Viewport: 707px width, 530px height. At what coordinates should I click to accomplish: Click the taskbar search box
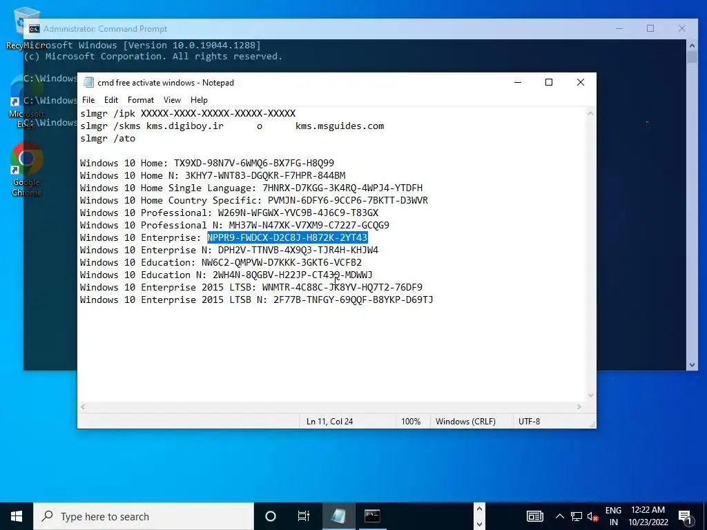144,516
